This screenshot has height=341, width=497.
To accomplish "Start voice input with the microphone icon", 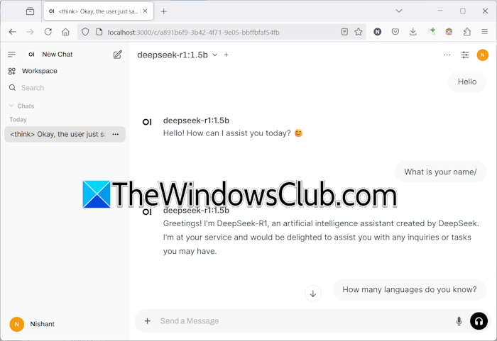I will [459, 321].
